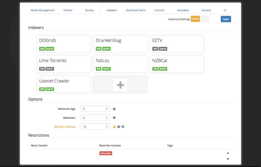Click the Must Not Contain column header
Image resolution: width=261 pixels, height=167 pixels.
pos(110,145)
